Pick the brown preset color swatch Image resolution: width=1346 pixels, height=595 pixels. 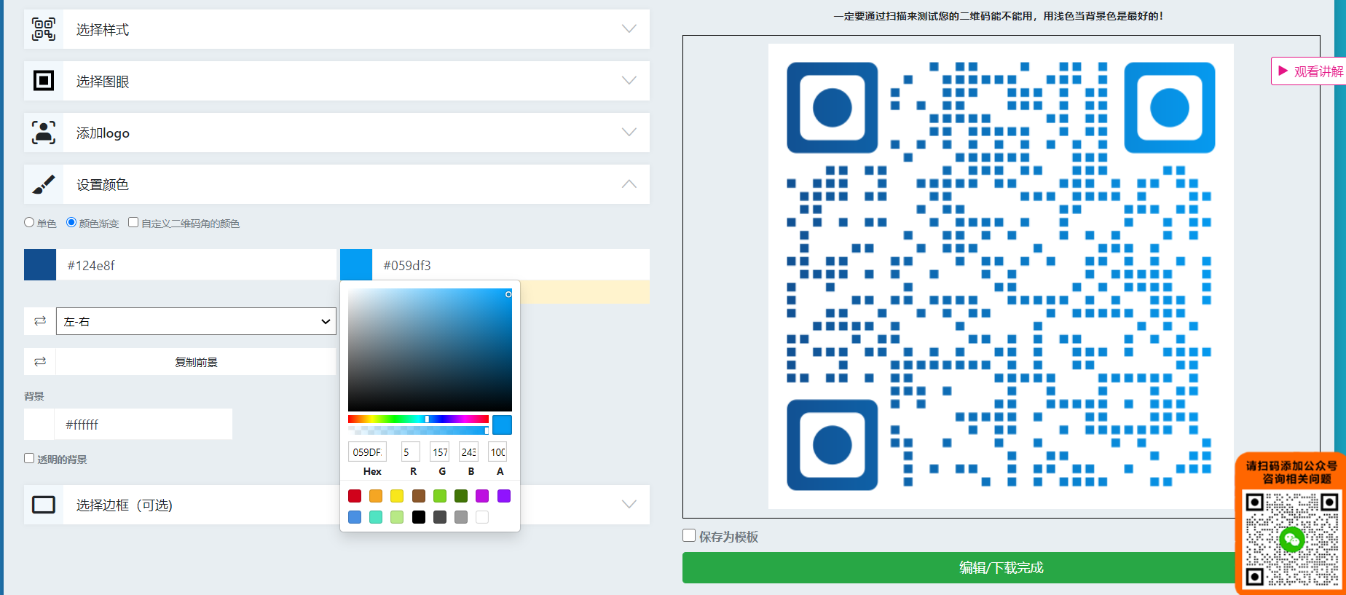(419, 496)
